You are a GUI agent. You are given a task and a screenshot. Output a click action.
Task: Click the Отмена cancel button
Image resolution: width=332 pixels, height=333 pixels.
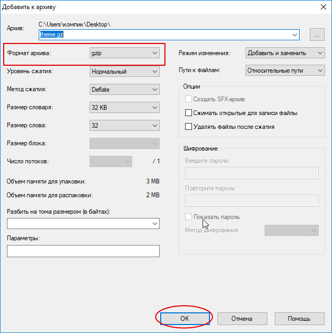242,318
